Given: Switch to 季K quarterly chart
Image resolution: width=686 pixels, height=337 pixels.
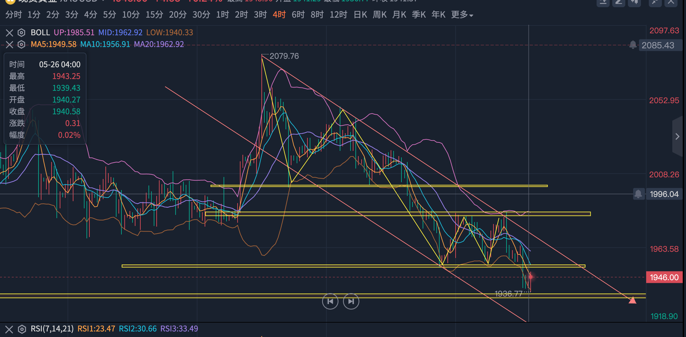Looking at the screenshot, I should (419, 15).
